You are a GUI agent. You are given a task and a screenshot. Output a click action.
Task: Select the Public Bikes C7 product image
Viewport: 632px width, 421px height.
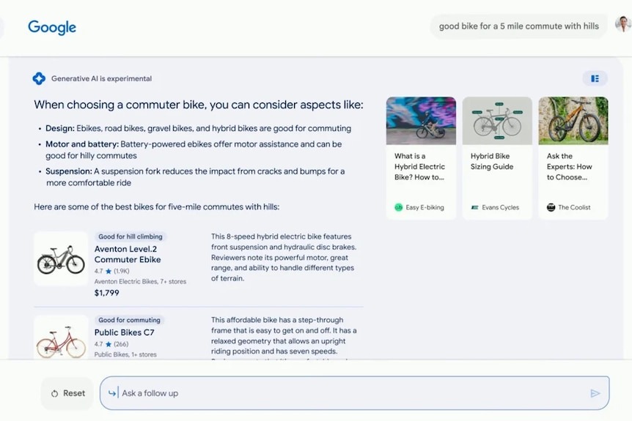[61, 340]
